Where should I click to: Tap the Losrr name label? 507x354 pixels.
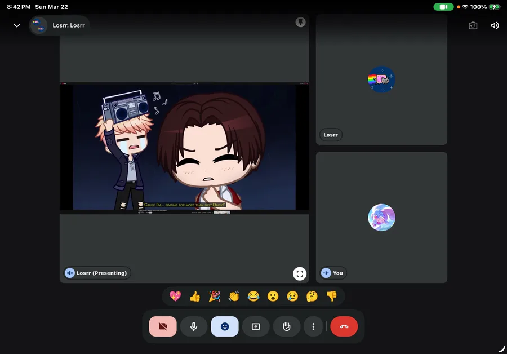(x=331, y=135)
